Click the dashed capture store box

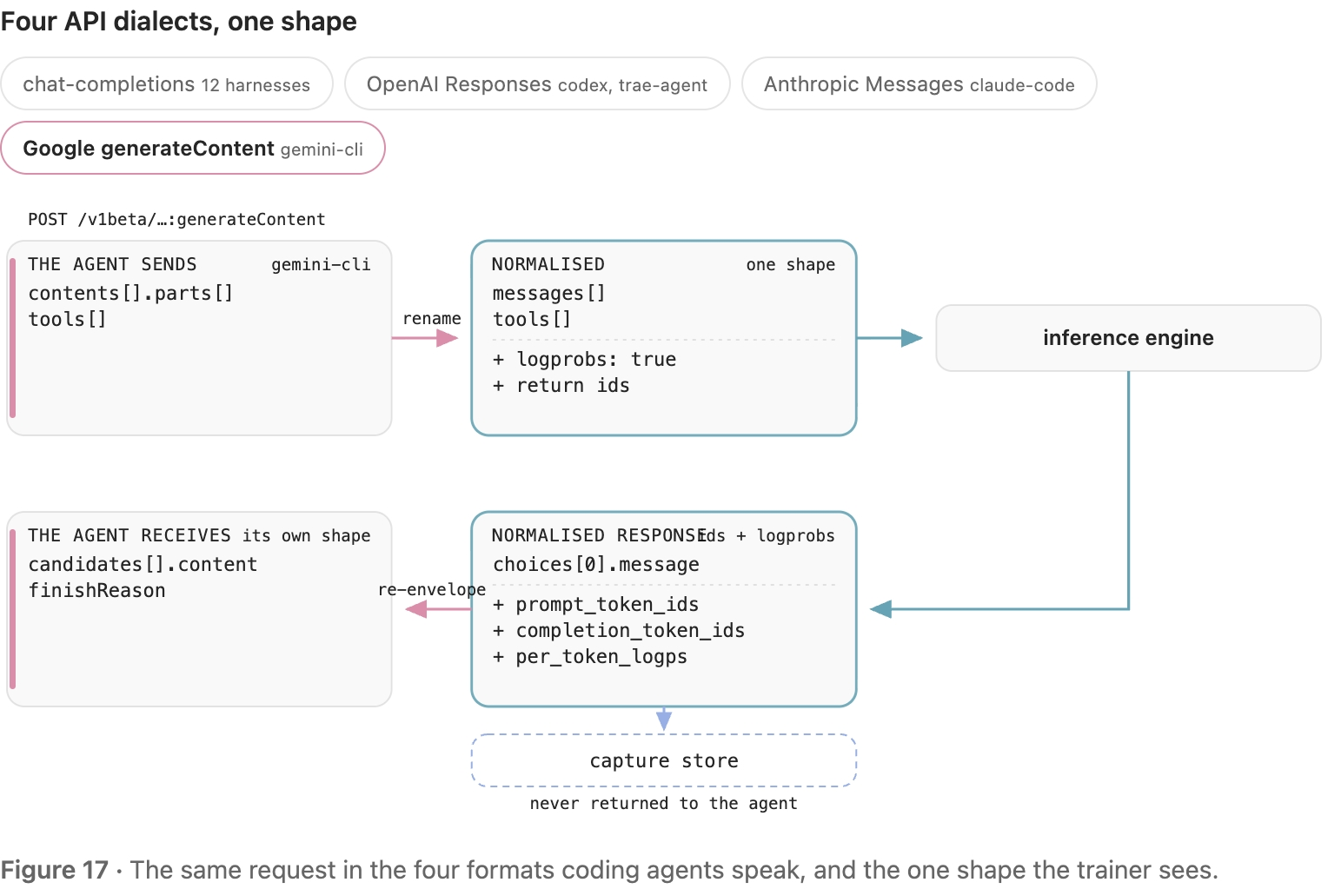[664, 761]
